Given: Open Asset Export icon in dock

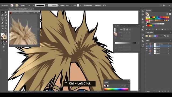Looking at the screenshot, I should click(143, 46).
